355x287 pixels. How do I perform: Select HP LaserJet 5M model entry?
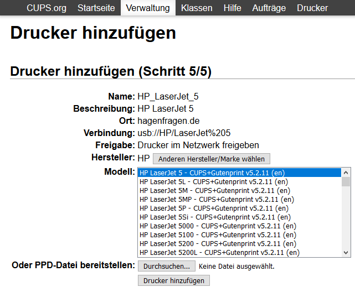point(239,191)
